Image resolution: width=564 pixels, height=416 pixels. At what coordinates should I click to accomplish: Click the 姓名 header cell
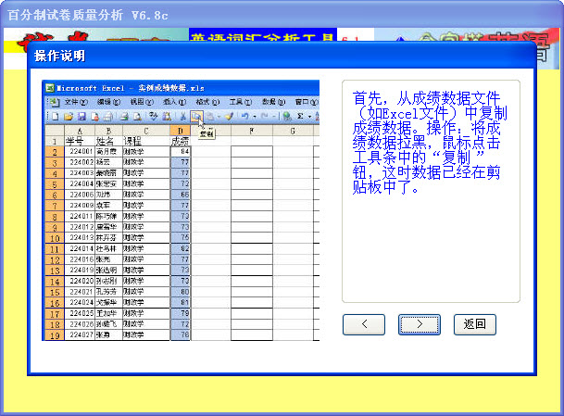(x=108, y=141)
